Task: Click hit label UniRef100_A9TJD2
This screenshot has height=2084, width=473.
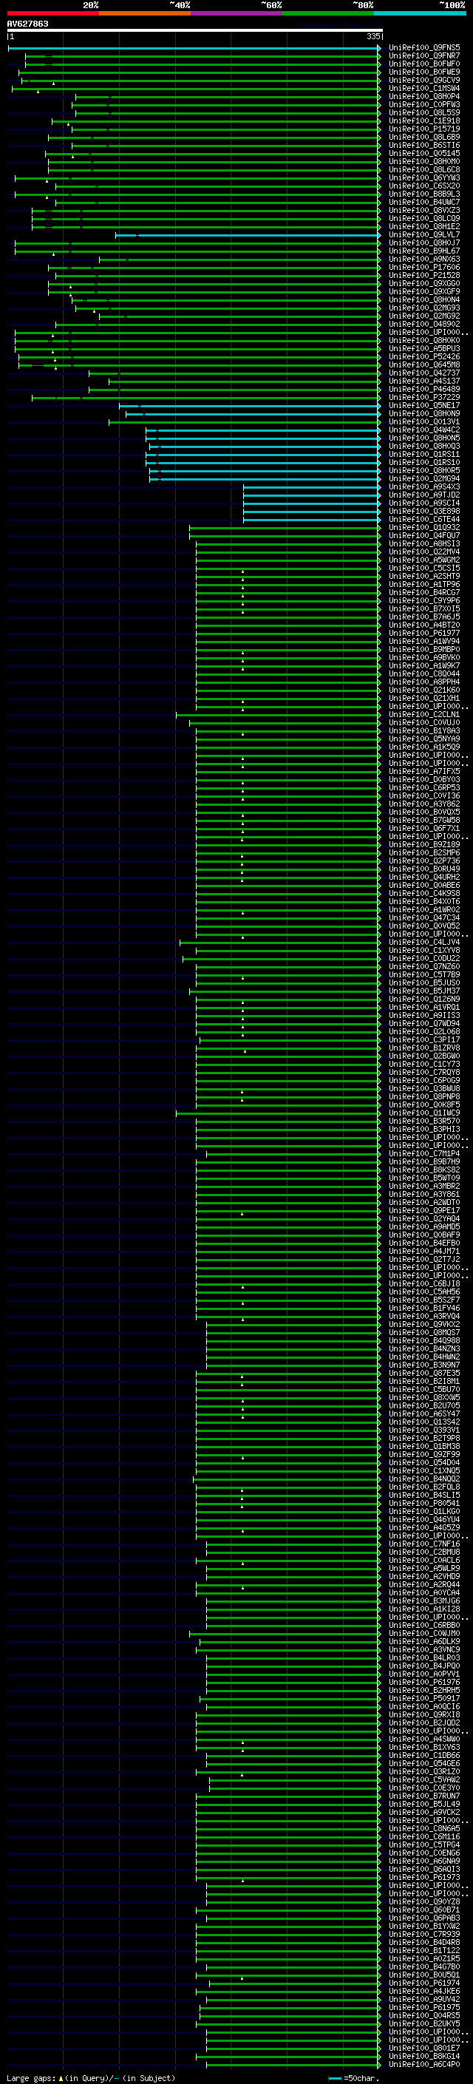Action: (x=424, y=495)
